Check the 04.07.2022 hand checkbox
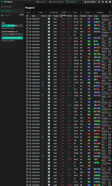The width and height of the screenshot is (112, 186). tap(27, 99)
